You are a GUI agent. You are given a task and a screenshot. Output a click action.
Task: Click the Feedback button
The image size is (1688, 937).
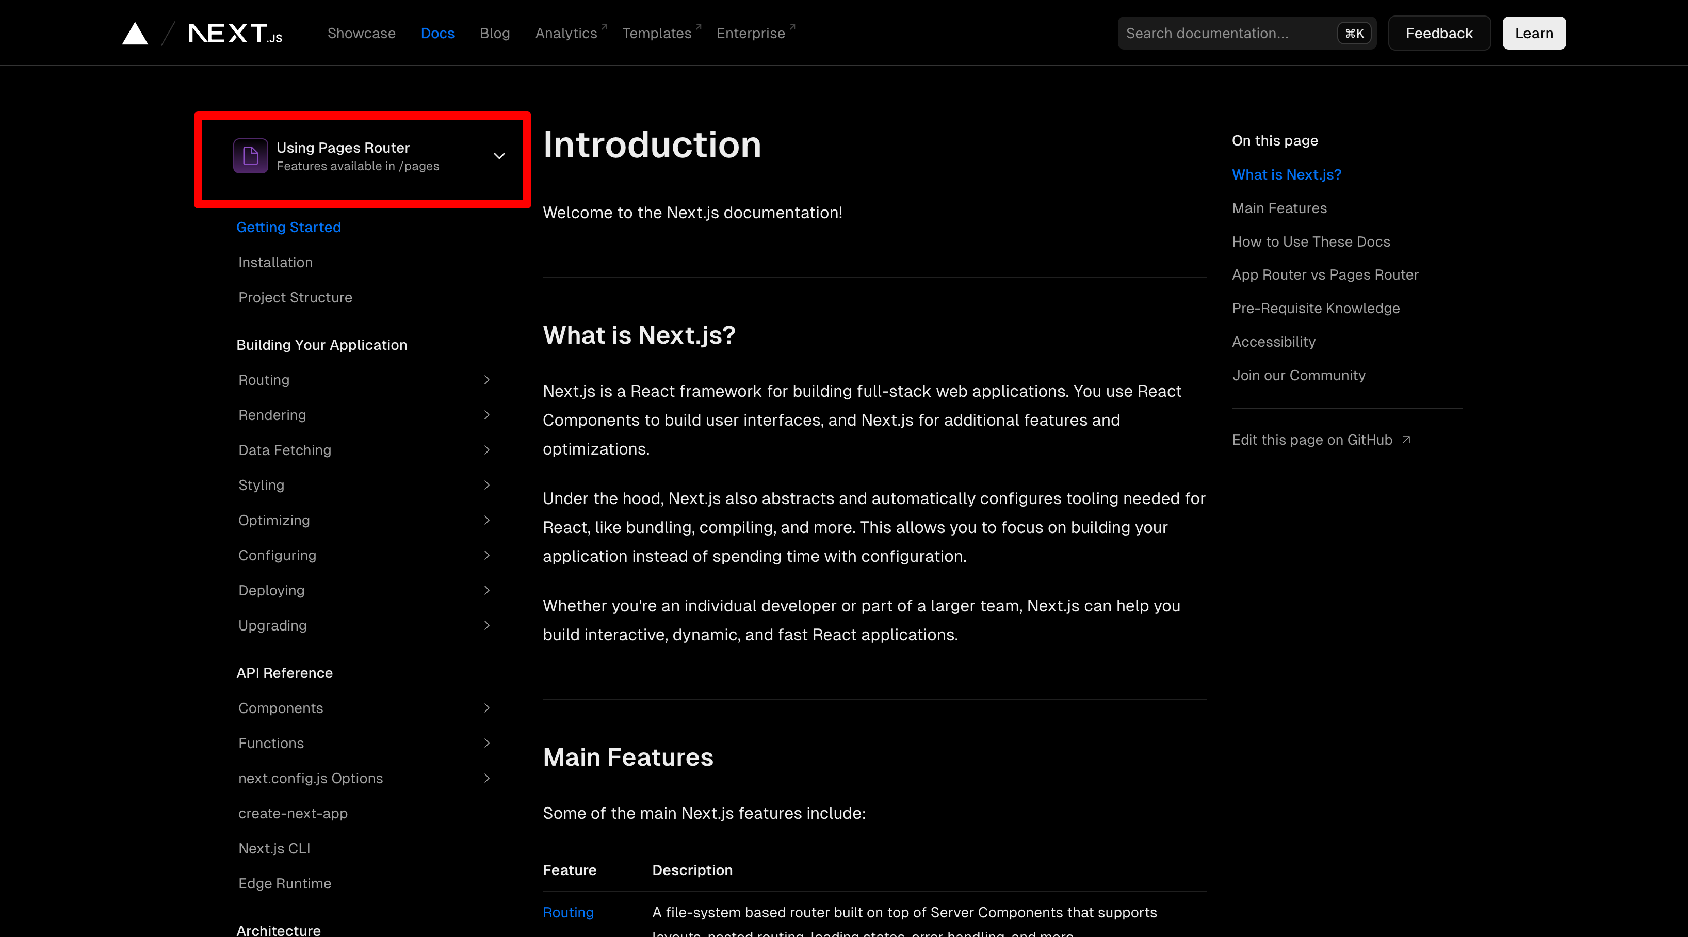click(x=1439, y=34)
